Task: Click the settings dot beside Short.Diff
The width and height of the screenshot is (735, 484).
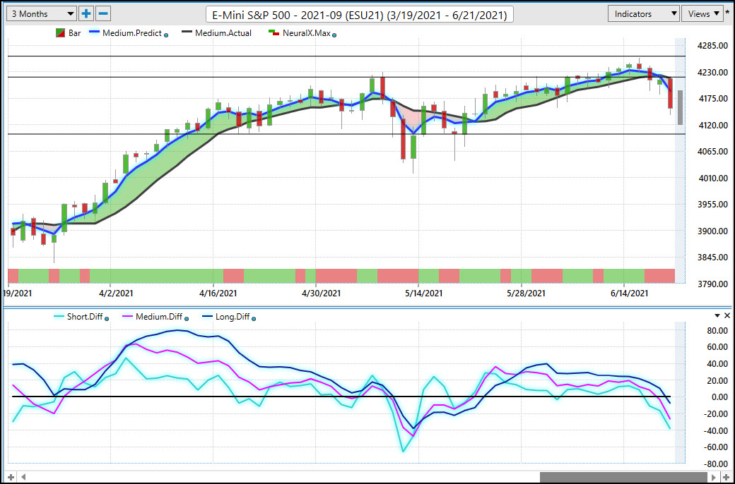Action: pos(107,319)
